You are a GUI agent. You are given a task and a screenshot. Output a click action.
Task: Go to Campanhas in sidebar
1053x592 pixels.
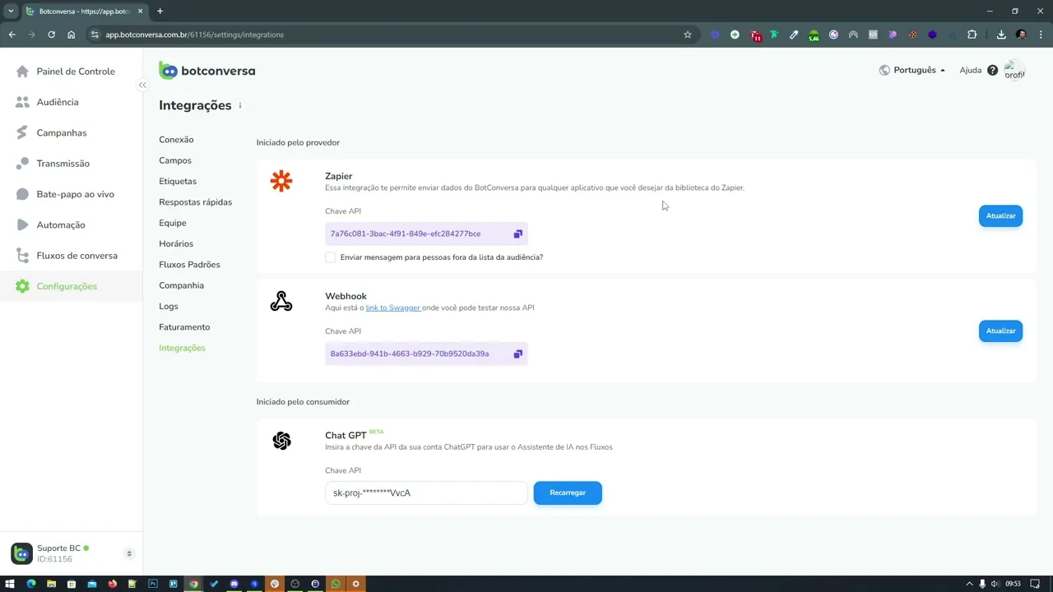(x=71, y=132)
